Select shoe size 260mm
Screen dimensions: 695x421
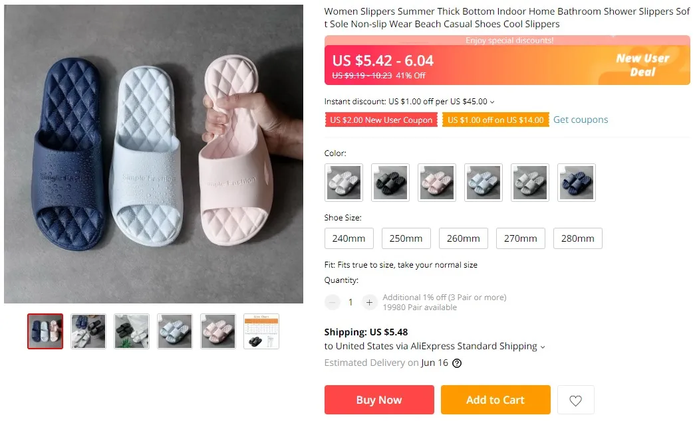click(464, 238)
